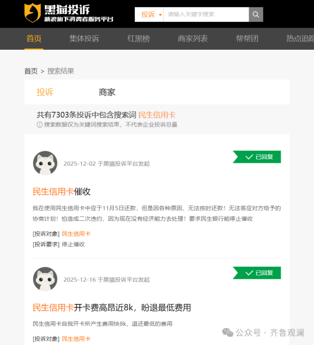
Task: Click the cat avatar on the 2025-12-02 complaint
Action: (x=45, y=163)
